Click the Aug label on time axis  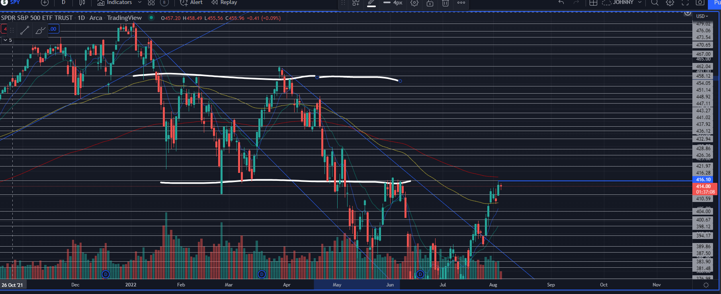point(493,285)
